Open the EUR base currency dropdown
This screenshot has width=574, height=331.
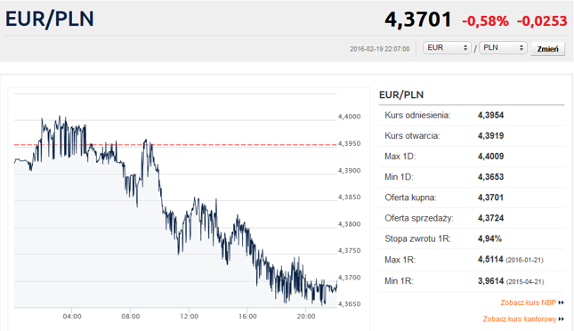447,47
